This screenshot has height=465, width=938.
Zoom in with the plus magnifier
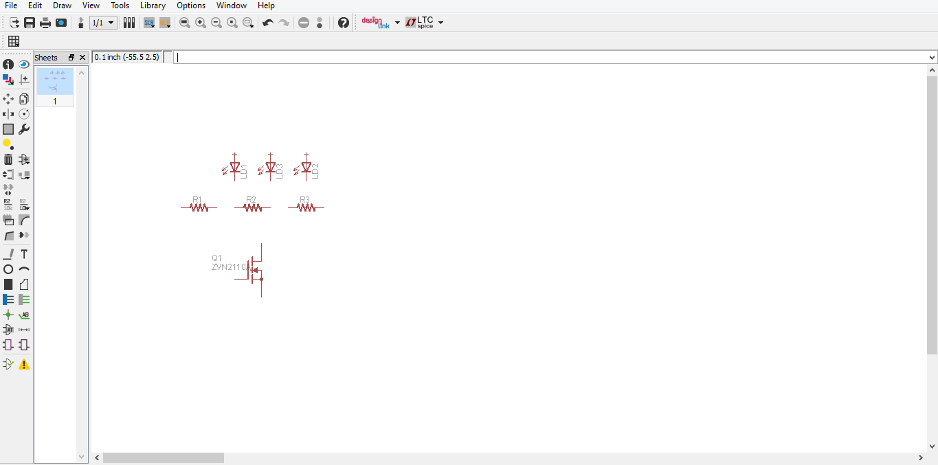coord(201,23)
